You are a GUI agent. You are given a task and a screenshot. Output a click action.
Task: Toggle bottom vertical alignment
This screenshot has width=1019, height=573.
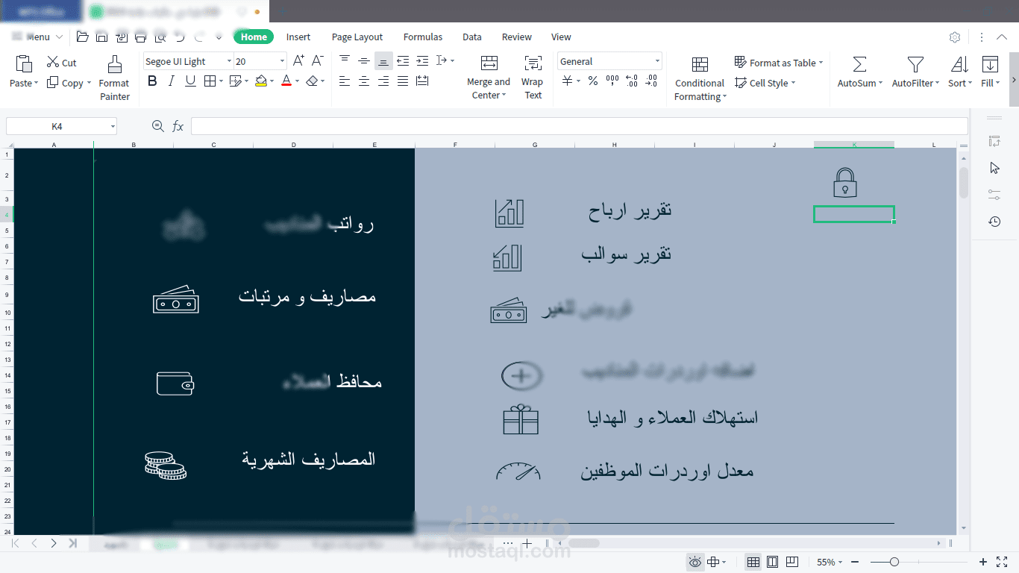[x=383, y=60]
